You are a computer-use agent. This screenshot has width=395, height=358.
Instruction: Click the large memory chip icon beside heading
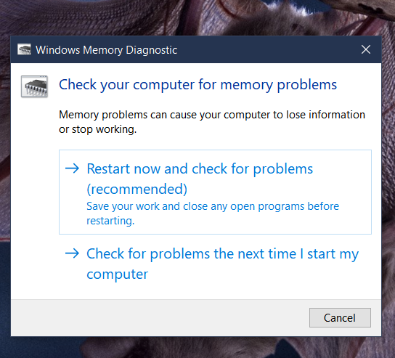tap(34, 86)
